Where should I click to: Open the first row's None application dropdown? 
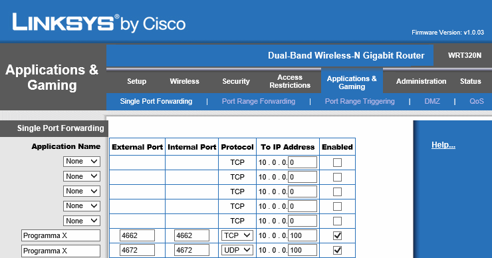pos(82,162)
